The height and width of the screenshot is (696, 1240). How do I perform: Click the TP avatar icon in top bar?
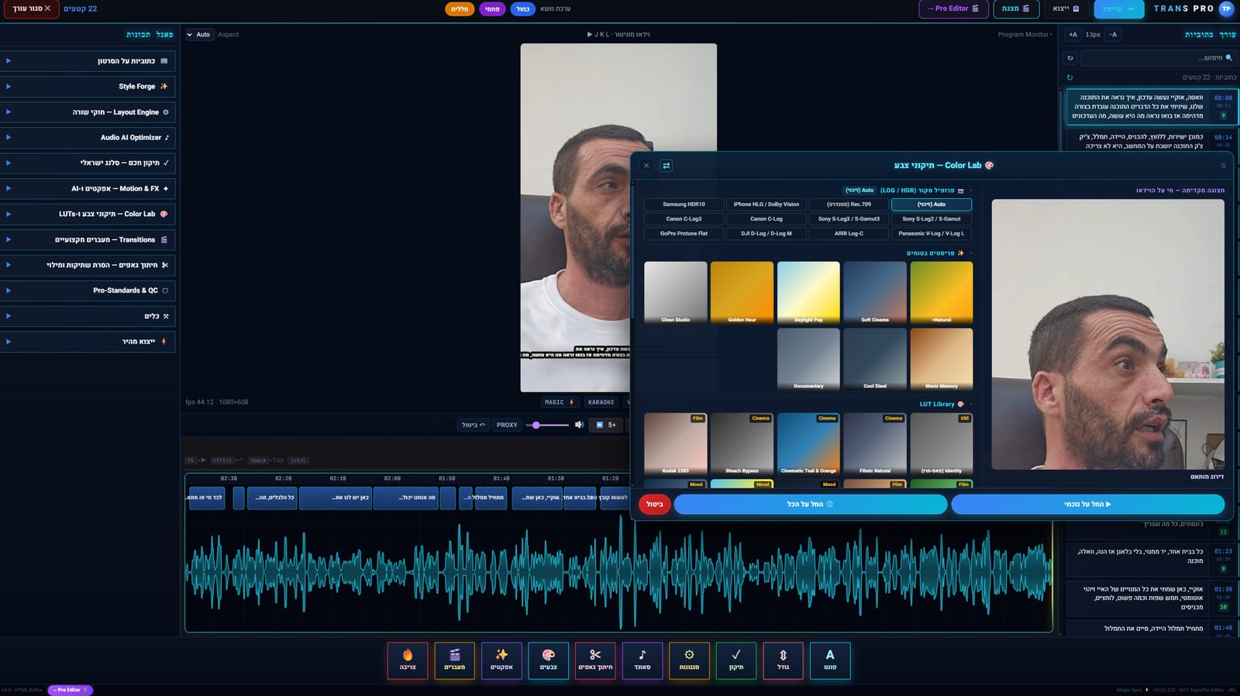[1226, 9]
